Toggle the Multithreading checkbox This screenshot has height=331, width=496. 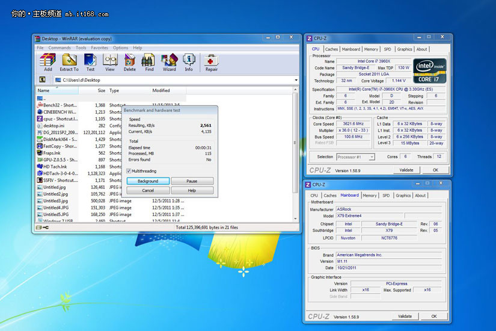click(x=129, y=171)
